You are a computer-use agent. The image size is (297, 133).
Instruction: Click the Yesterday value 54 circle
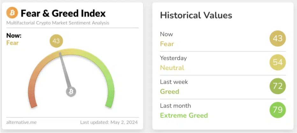pyautogui.click(x=278, y=62)
